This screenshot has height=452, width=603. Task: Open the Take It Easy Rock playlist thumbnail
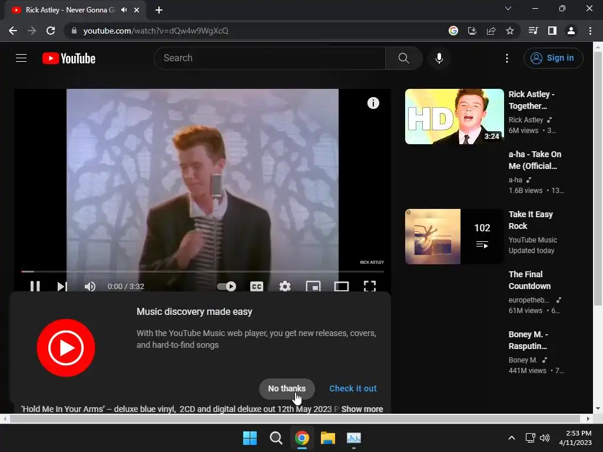(x=455, y=237)
